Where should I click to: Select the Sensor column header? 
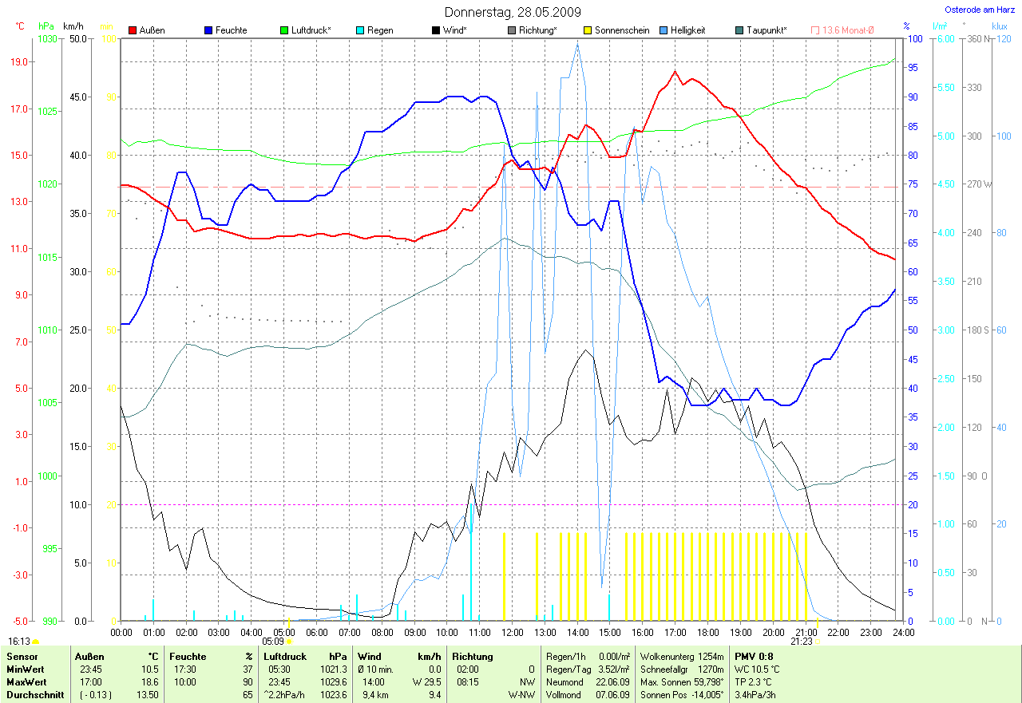[22, 656]
